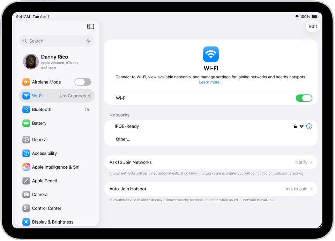Open Auto-Join Hotspot row
This screenshot has width=335, height=241.
(x=211, y=189)
